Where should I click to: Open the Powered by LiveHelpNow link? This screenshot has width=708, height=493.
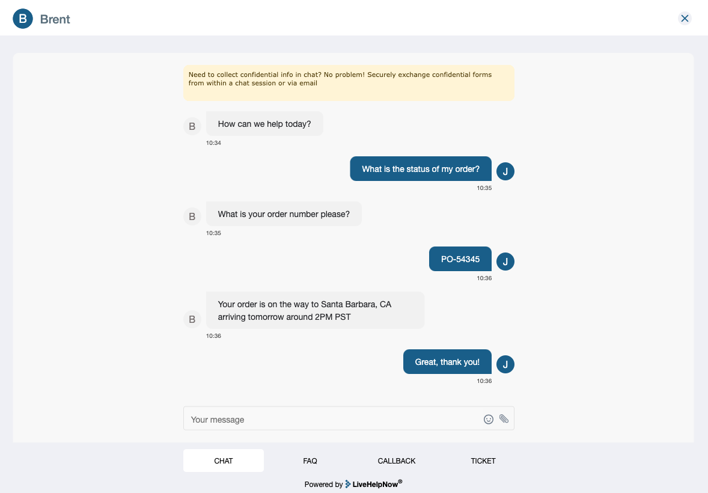[352, 483]
